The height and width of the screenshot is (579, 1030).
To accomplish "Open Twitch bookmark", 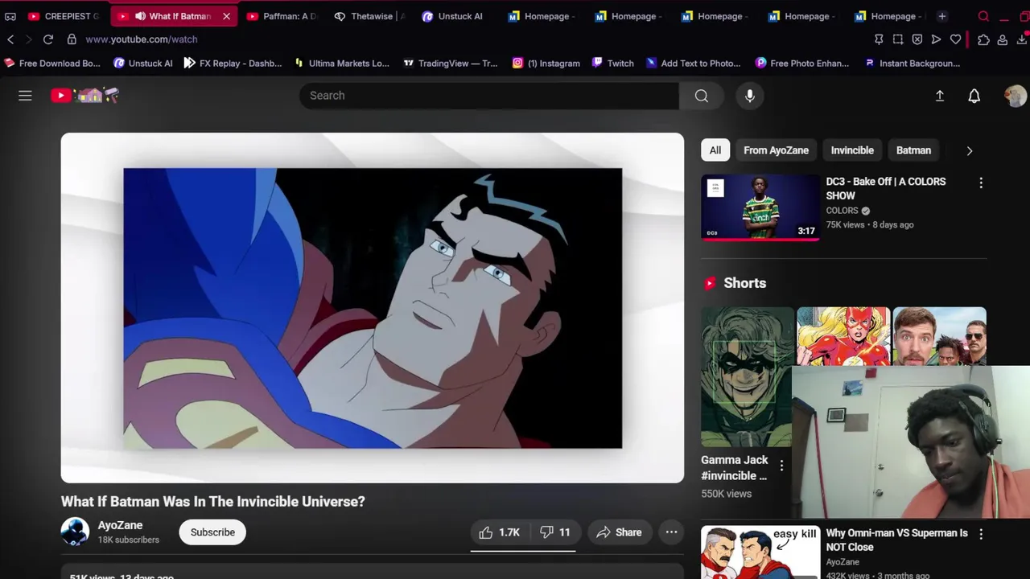I will pos(613,64).
